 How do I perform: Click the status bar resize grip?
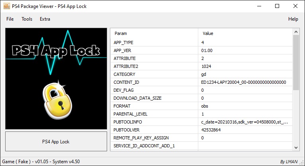coord(302,162)
